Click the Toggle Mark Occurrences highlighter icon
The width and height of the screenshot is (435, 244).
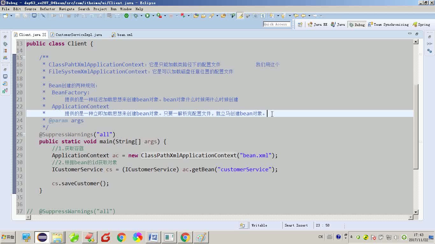[x=240, y=16]
